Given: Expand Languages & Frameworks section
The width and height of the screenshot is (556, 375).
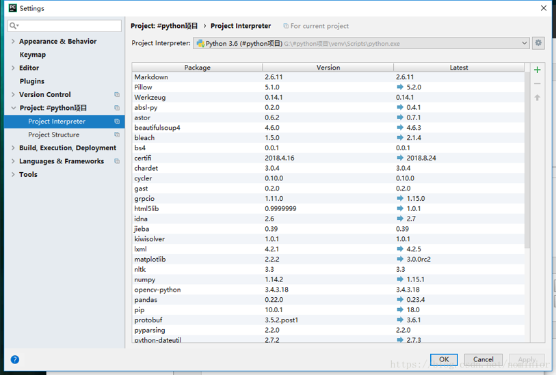Looking at the screenshot, I should [13, 161].
